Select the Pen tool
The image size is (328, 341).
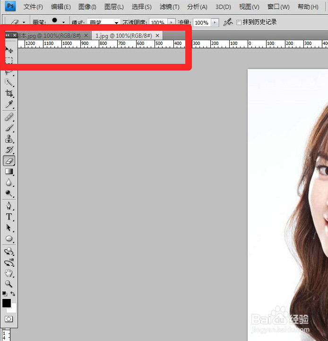[x=9, y=206]
